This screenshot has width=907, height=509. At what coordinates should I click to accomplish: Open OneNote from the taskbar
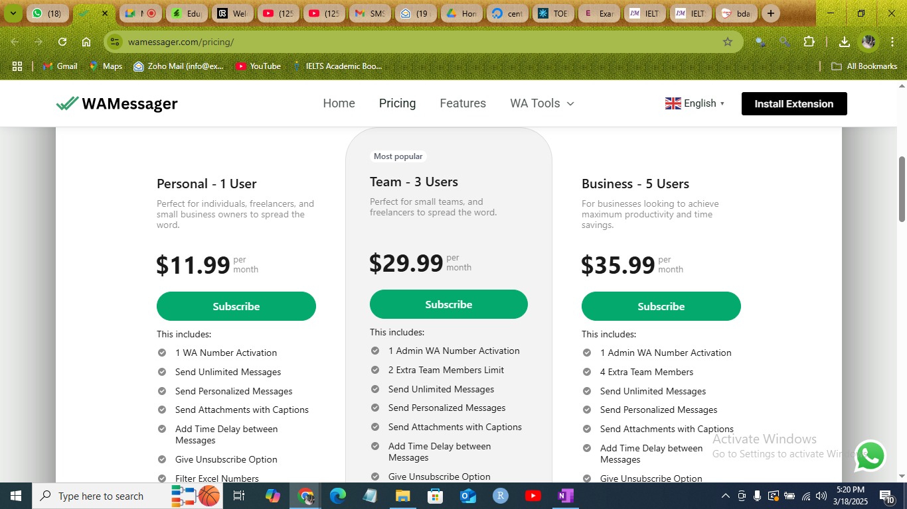click(x=566, y=496)
